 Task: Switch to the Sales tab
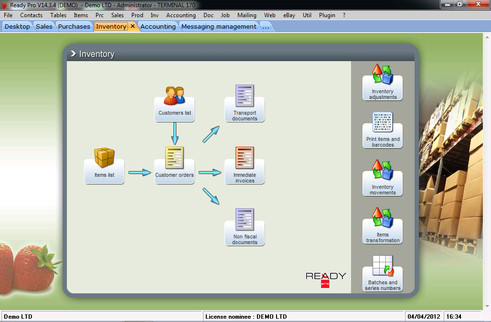(x=44, y=27)
